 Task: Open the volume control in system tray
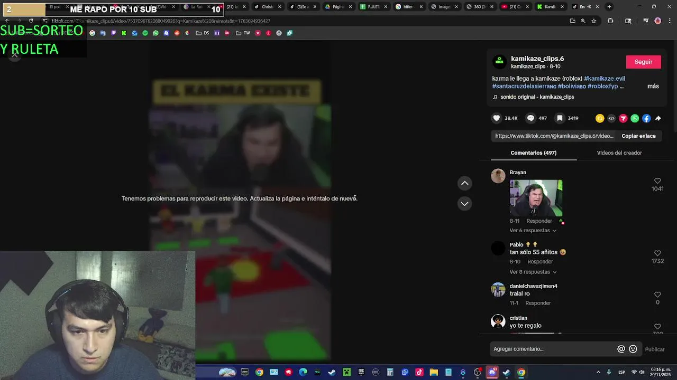[x=642, y=372]
